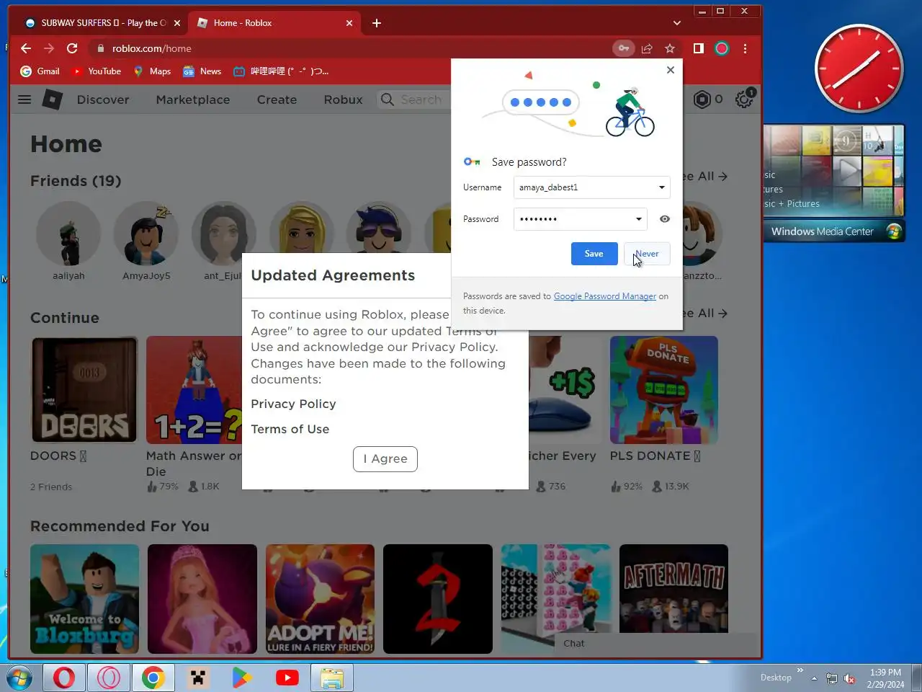
Task: Open the Adopt Me! game thumbnail
Action: (x=320, y=598)
